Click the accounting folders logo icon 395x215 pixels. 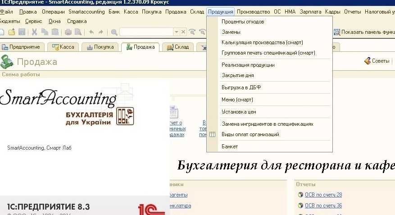click(x=125, y=116)
